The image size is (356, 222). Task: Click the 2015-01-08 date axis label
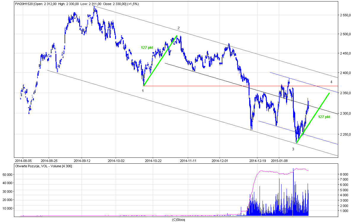coord(279,161)
